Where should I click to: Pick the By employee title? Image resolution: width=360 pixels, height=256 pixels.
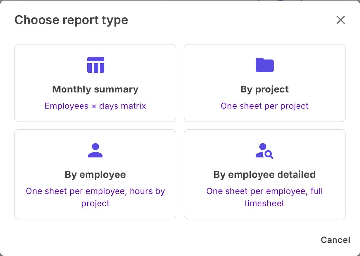(95, 175)
